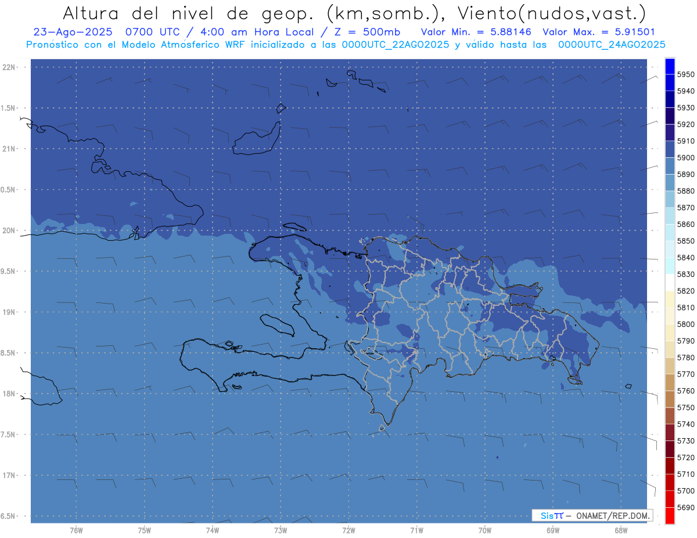Click the '20N' latitude label
The width and height of the screenshot is (697, 538).
9,230
